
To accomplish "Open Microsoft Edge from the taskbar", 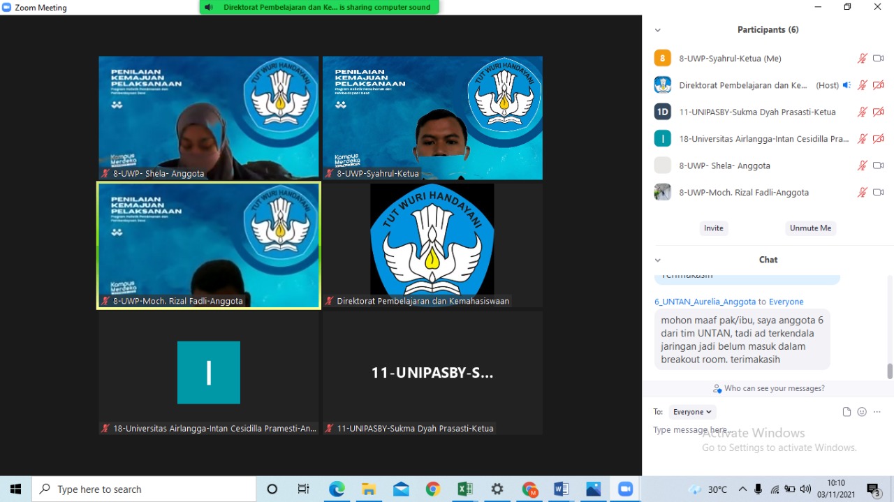I will [x=337, y=489].
